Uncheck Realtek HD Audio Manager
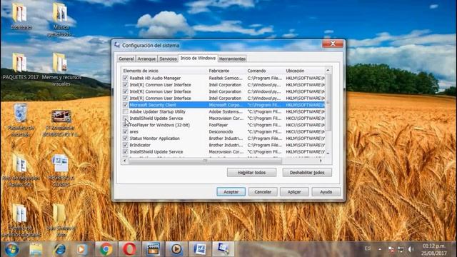 (126, 78)
